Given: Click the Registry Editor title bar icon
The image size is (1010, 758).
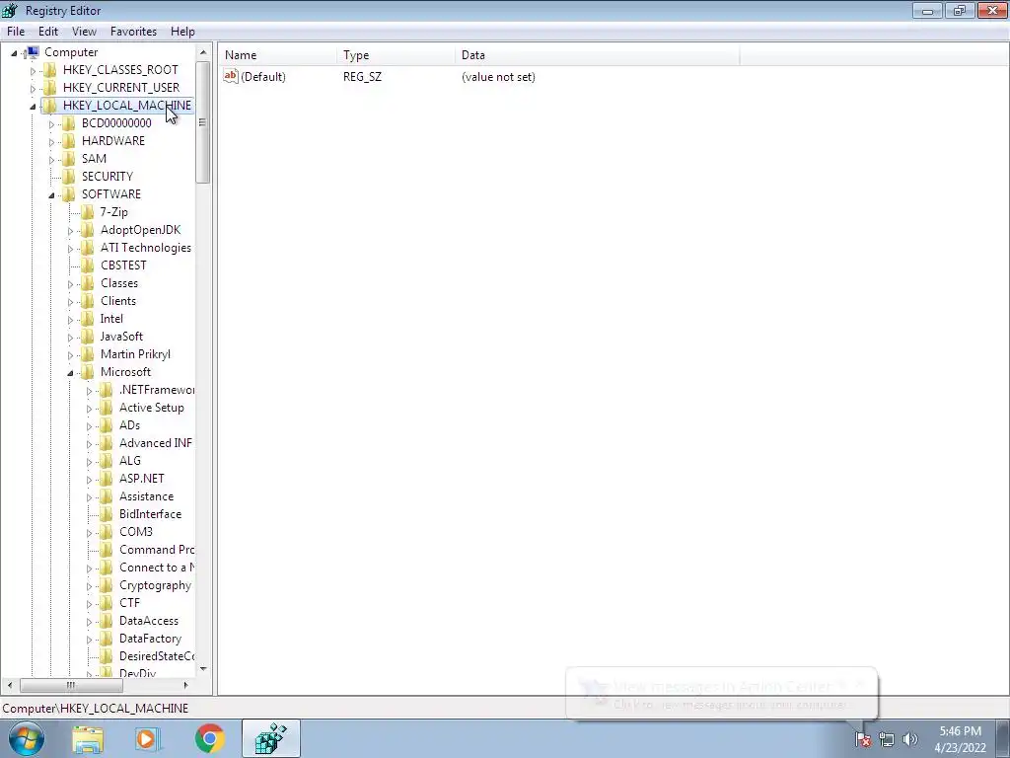Looking at the screenshot, I should [x=10, y=10].
